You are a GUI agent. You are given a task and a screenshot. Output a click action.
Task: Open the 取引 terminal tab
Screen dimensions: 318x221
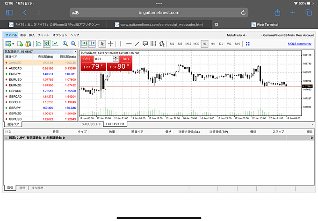pos(10,188)
